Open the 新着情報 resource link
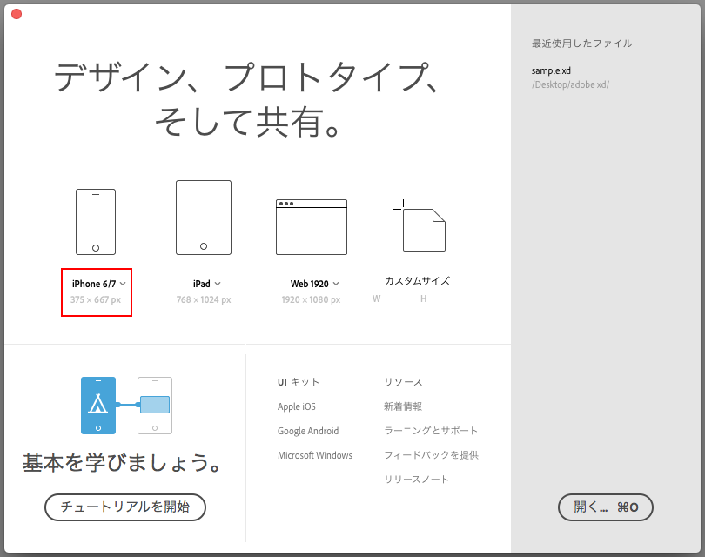 click(x=403, y=406)
